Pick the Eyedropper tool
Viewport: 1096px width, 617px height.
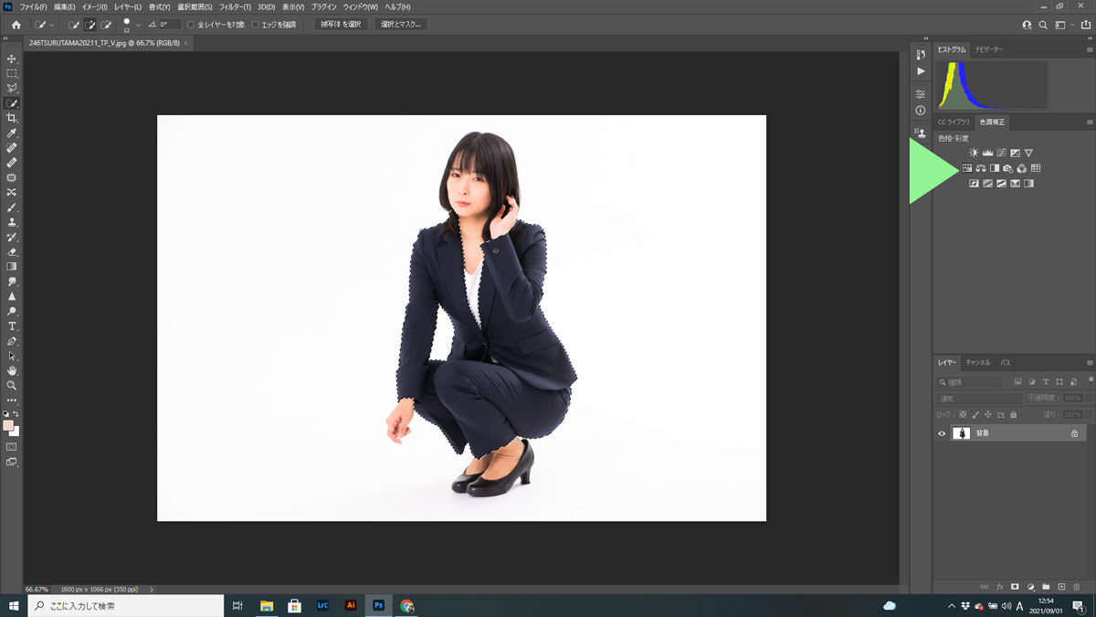click(12, 133)
